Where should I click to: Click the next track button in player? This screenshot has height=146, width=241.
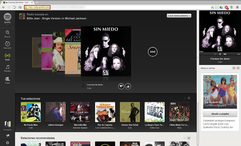click(225, 54)
